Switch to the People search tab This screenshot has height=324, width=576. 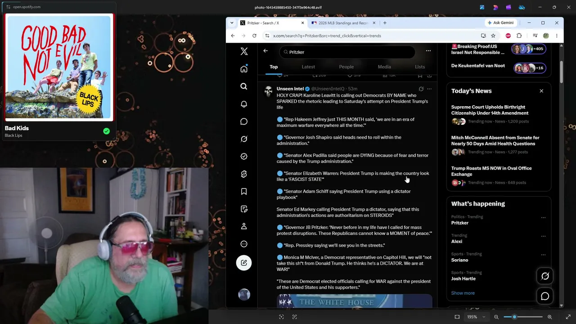[346, 67]
